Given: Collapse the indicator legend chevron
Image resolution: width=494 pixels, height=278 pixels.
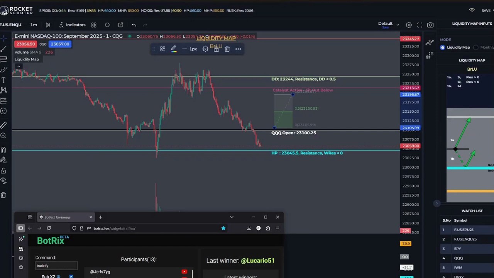Looking at the screenshot, I should coord(19,66).
